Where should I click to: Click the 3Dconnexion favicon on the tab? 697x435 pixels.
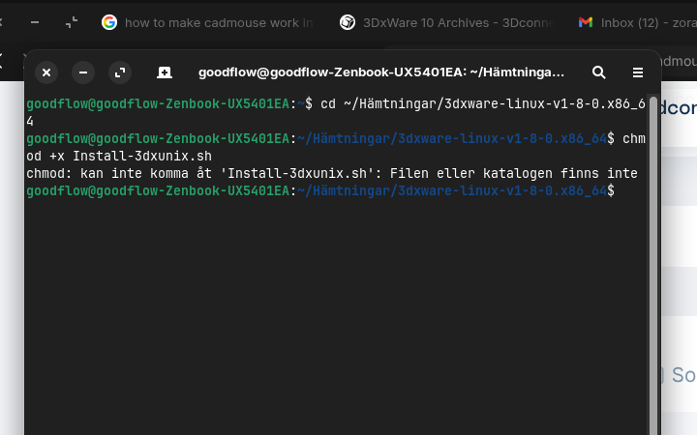pos(348,21)
